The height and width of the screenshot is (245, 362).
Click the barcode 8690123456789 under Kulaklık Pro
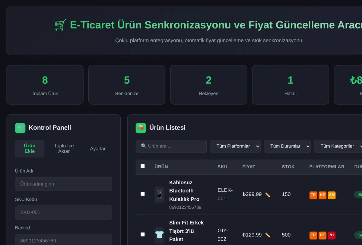[x=185, y=208]
